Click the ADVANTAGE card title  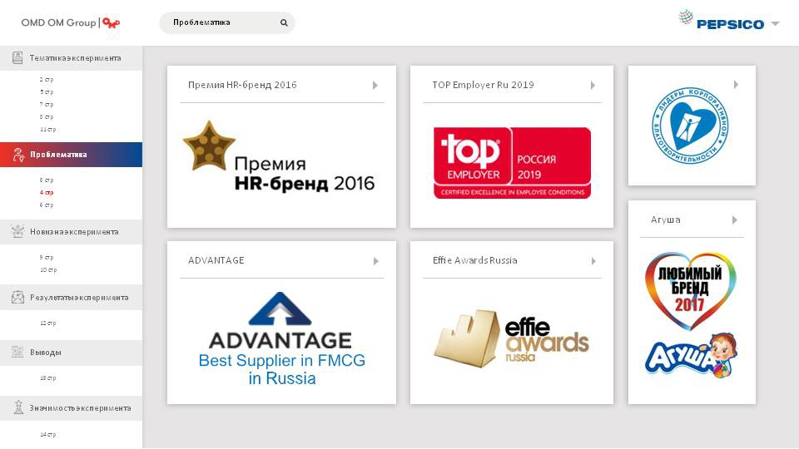click(x=216, y=260)
